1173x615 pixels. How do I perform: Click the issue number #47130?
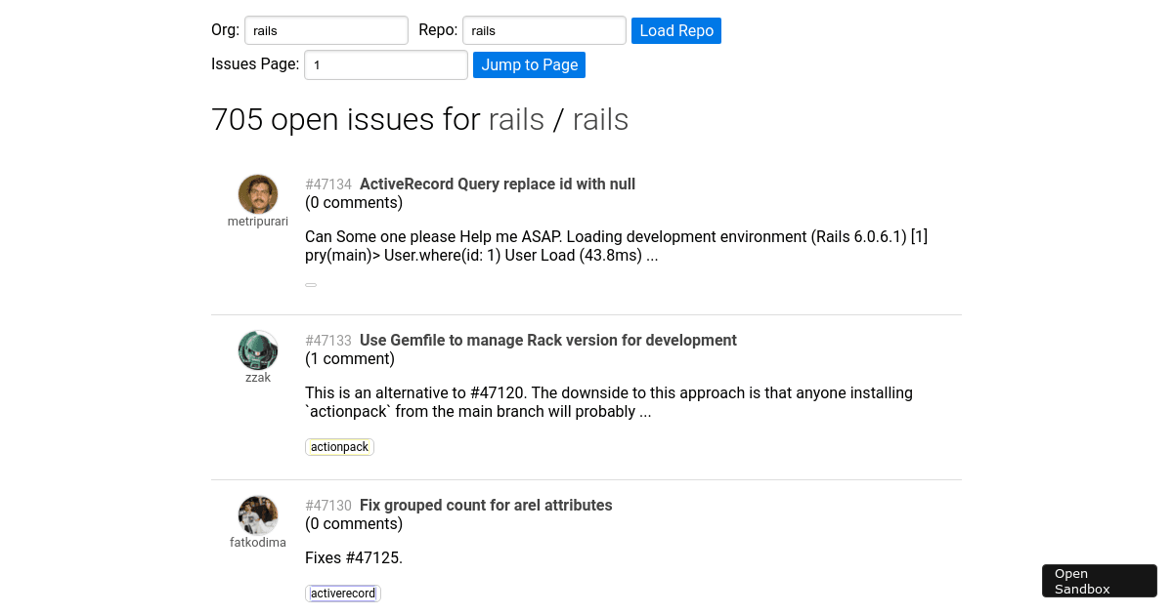328,505
